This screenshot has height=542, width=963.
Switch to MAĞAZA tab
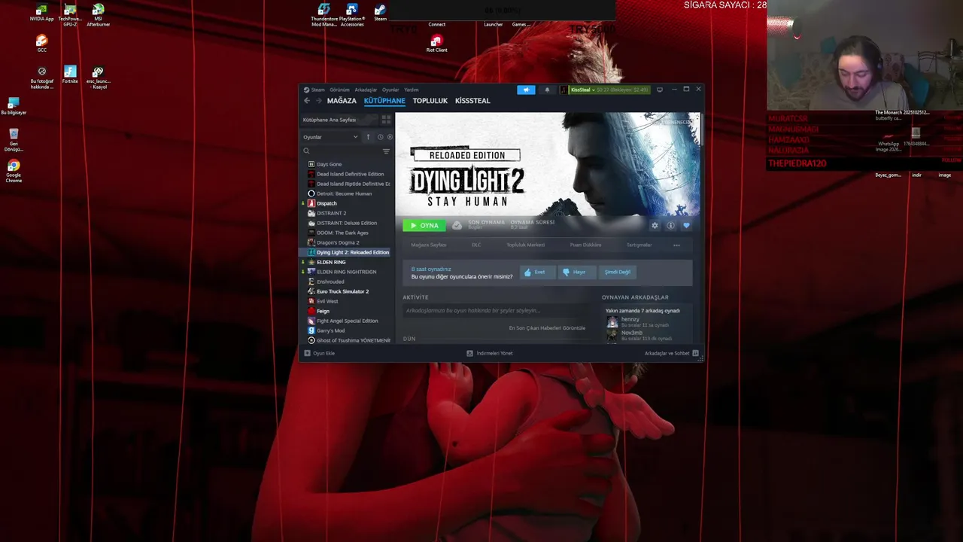pyautogui.click(x=342, y=101)
